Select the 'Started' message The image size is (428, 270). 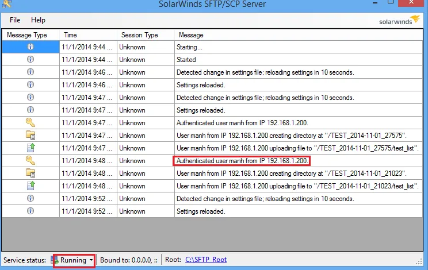[x=186, y=60]
